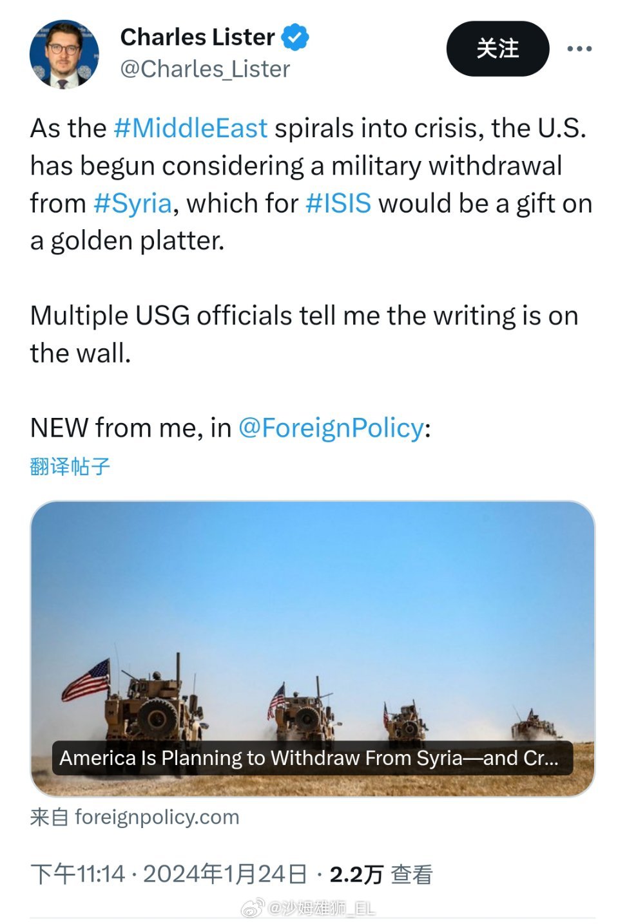Open the military convoy article image

312,618
